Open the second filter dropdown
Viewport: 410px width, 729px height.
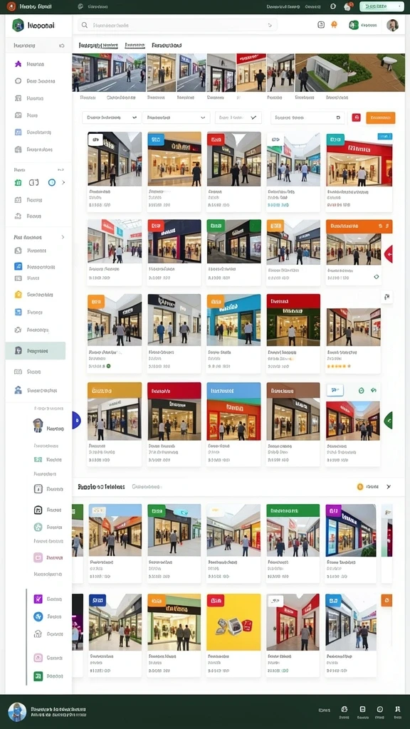click(177, 117)
